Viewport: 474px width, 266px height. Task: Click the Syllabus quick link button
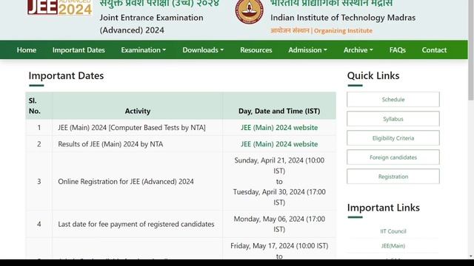pyautogui.click(x=393, y=119)
